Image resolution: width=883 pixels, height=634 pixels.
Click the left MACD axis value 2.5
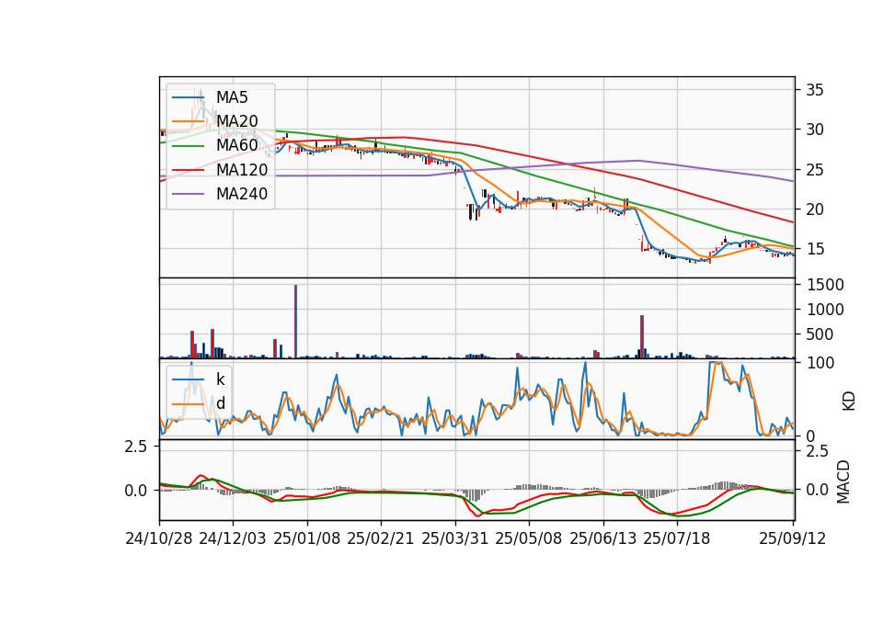pyautogui.click(x=135, y=447)
